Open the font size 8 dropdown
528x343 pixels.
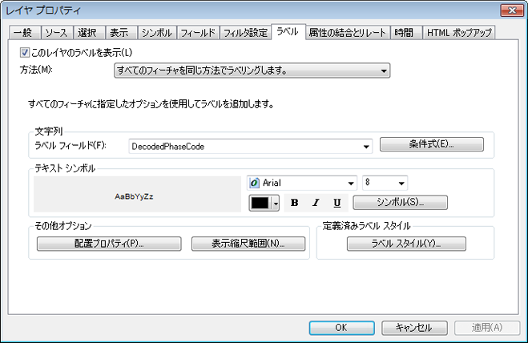point(385,183)
